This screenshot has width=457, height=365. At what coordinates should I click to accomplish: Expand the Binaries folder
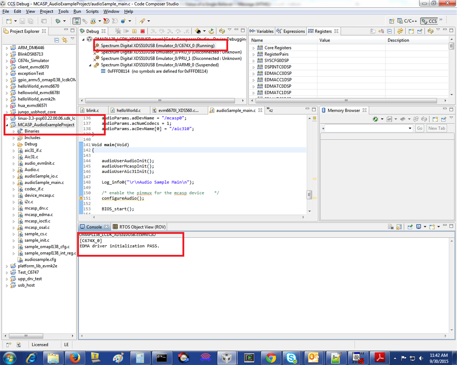point(14,131)
